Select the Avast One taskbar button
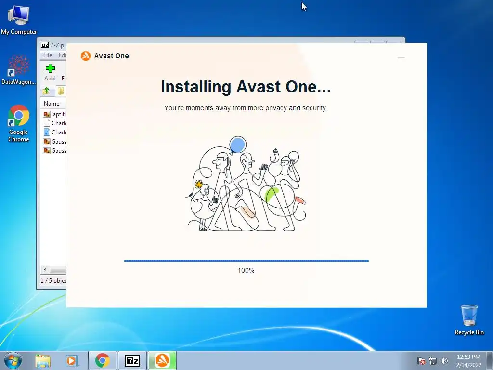 pos(162,360)
